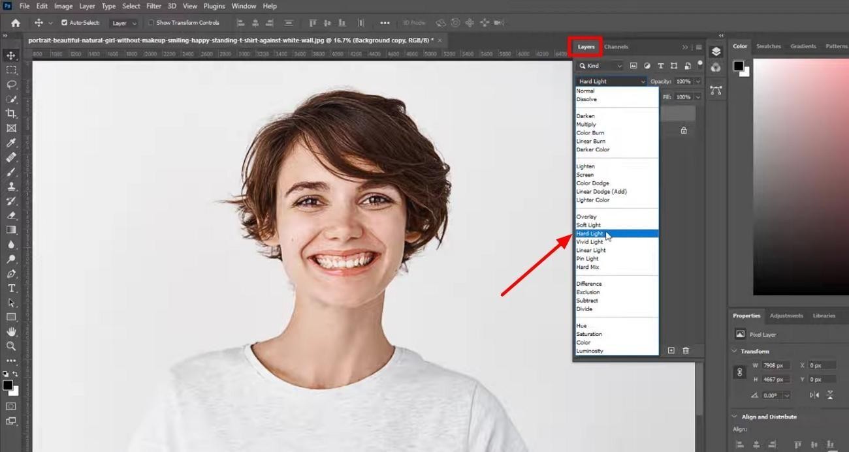Flip horizontally in Transform properties
The width and height of the screenshot is (849, 452).
[814, 395]
